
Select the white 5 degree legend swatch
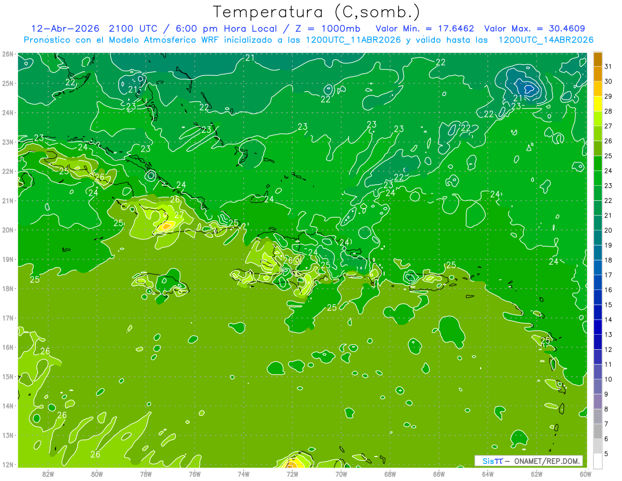coord(597,461)
